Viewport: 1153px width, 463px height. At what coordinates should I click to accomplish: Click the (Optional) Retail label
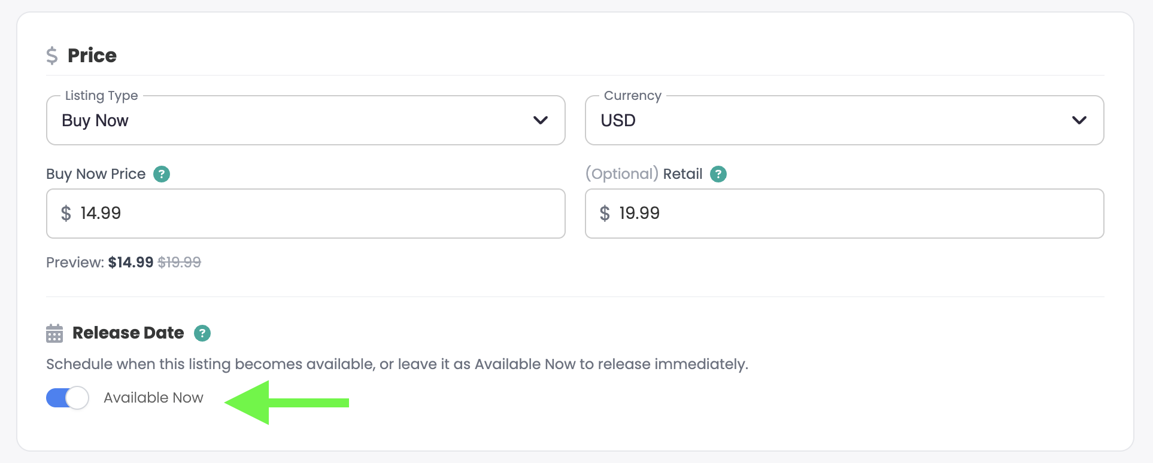(x=644, y=174)
